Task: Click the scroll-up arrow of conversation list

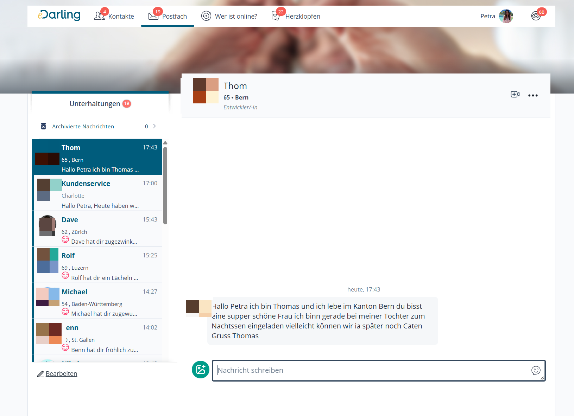Action: tap(165, 143)
